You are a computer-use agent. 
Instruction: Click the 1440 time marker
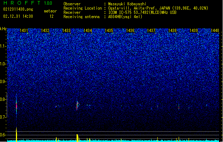pyautogui.click(x=215, y=31)
